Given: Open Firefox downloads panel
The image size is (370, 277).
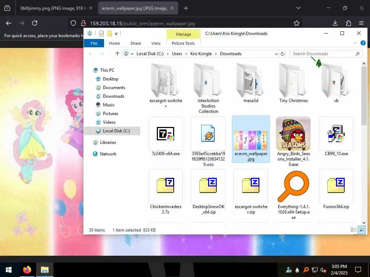Looking at the screenshot, I should 335,23.
